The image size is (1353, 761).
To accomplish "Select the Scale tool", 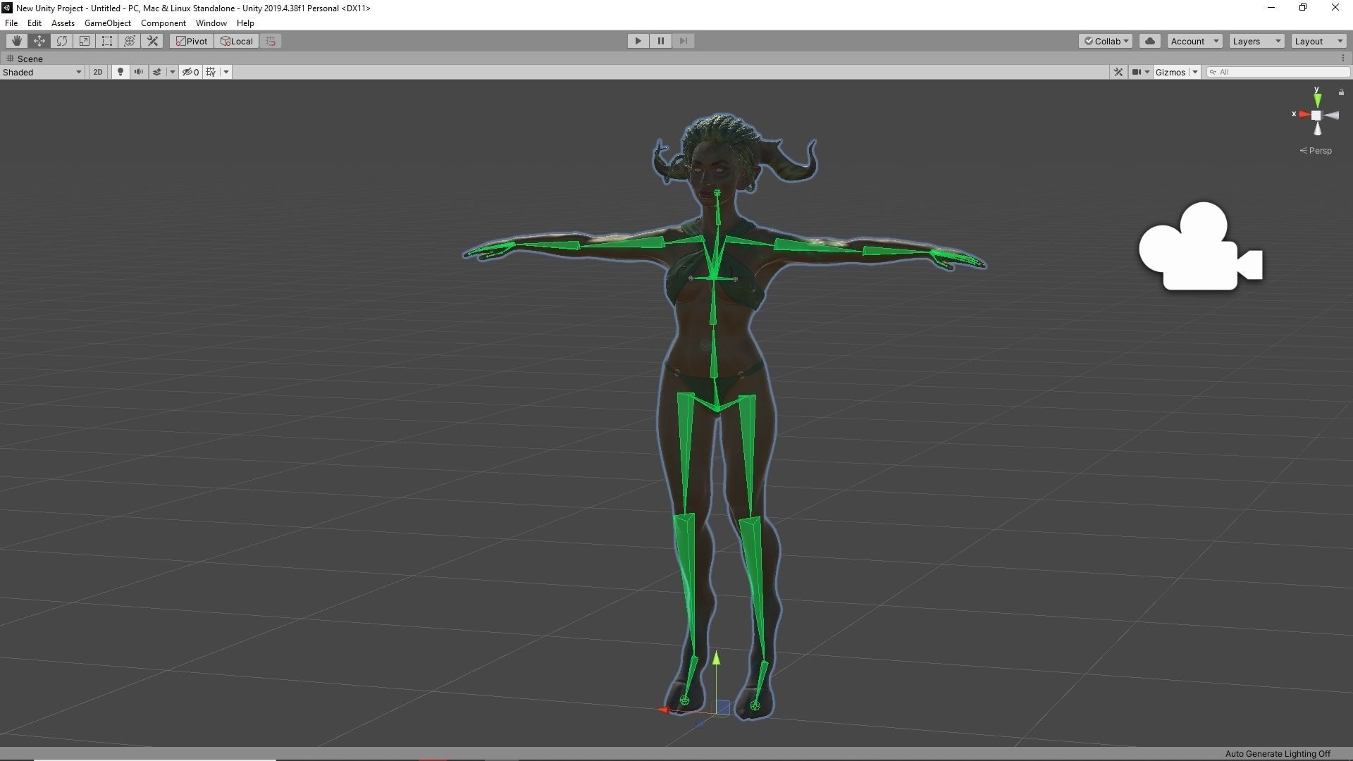I will pos(85,41).
